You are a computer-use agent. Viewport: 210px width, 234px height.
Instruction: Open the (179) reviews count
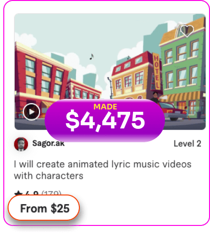(51, 193)
